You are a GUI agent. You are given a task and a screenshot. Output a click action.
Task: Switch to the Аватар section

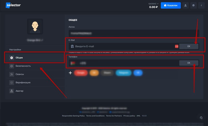point(19,91)
